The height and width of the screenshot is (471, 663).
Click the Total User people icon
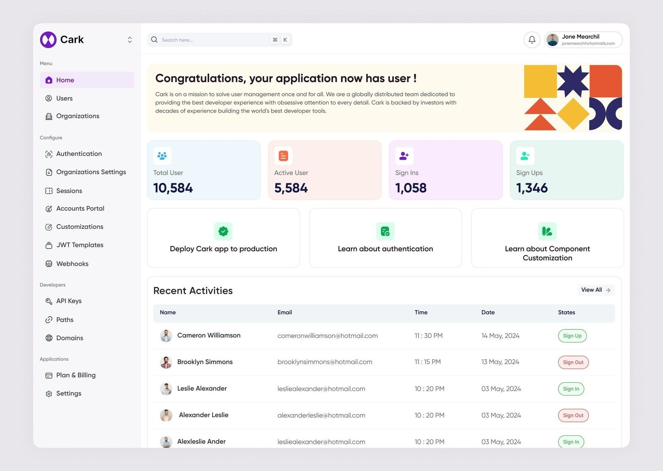(162, 156)
